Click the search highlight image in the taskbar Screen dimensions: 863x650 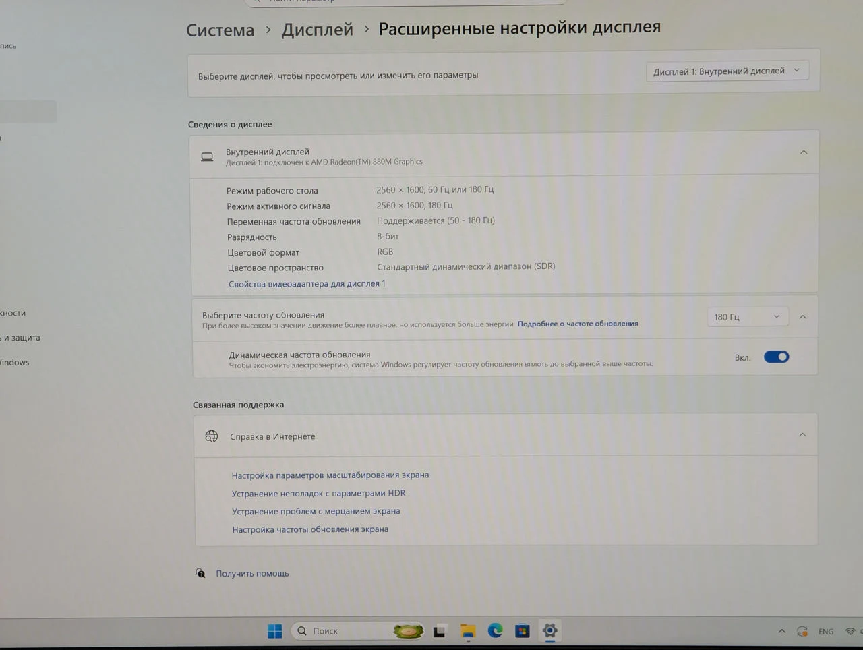(408, 631)
